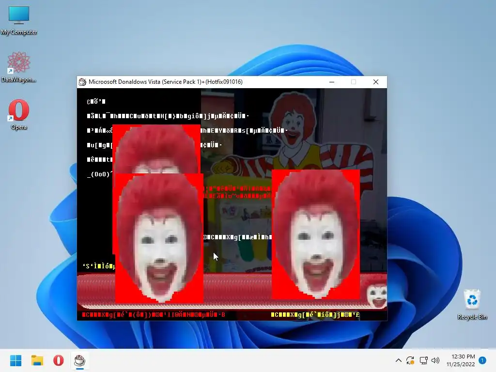This screenshot has height=372, width=496.
Task: Open the notification badge in the tray
Action: click(x=482, y=360)
